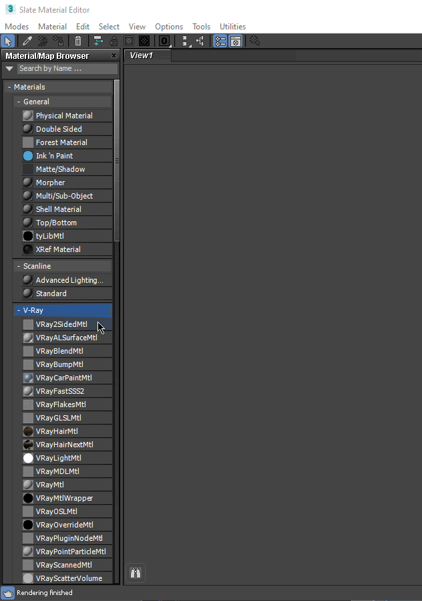Image resolution: width=422 pixels, height=601 pixels.
Task: Click Pick Material from Object eyedropper
Action: click(27, 41)
